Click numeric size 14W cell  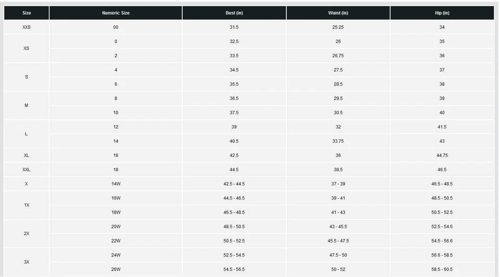(116, 184)
